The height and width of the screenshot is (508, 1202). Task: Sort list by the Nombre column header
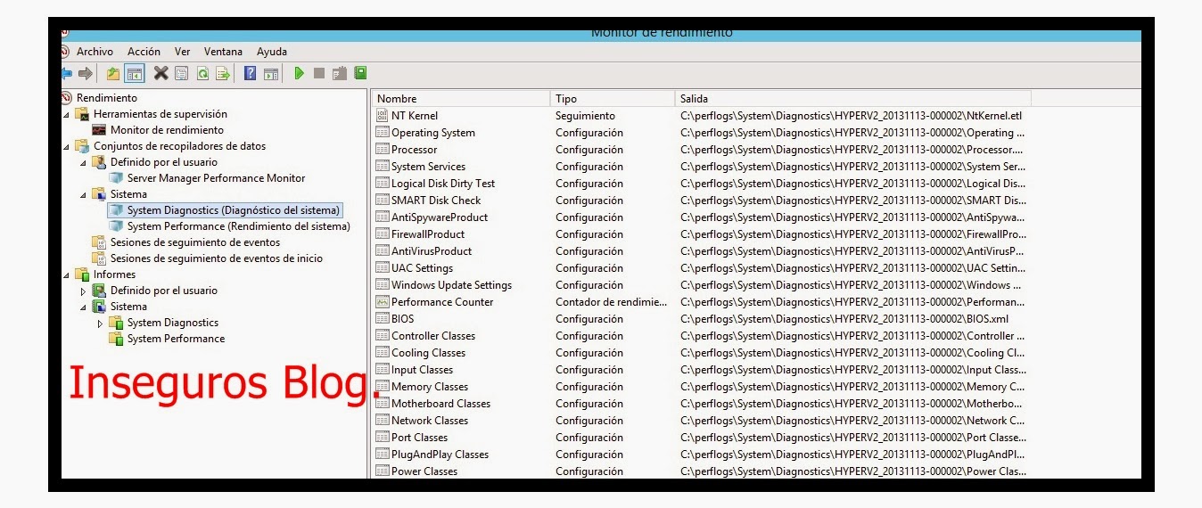pos(397,99)
